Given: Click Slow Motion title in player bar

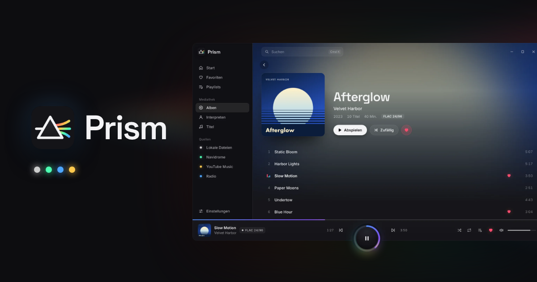Looking at the screenshot, I should [225, 228].
